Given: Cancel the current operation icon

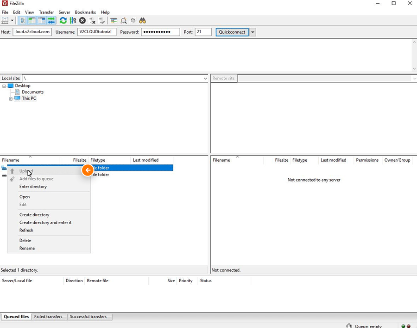Looking at the screenshot, I should (82, 20).
